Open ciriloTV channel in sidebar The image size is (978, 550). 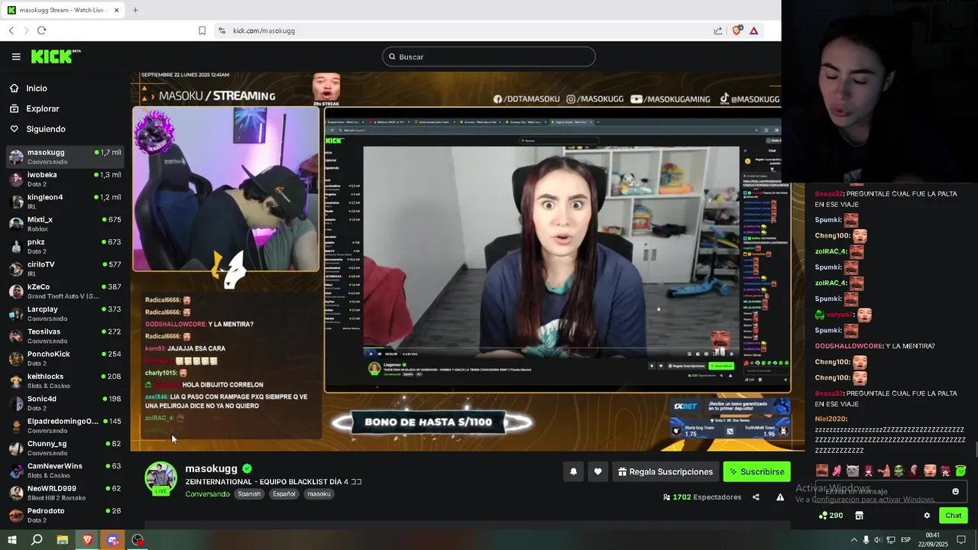(x=65, y=269)
